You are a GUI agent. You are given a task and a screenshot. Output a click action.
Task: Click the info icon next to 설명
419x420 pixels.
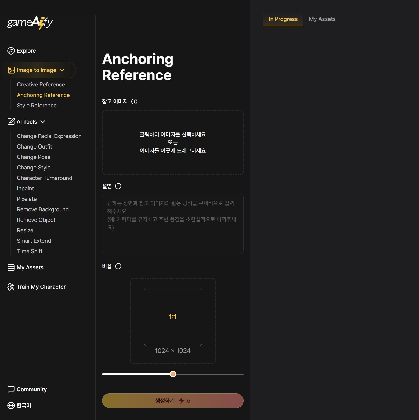118,186
